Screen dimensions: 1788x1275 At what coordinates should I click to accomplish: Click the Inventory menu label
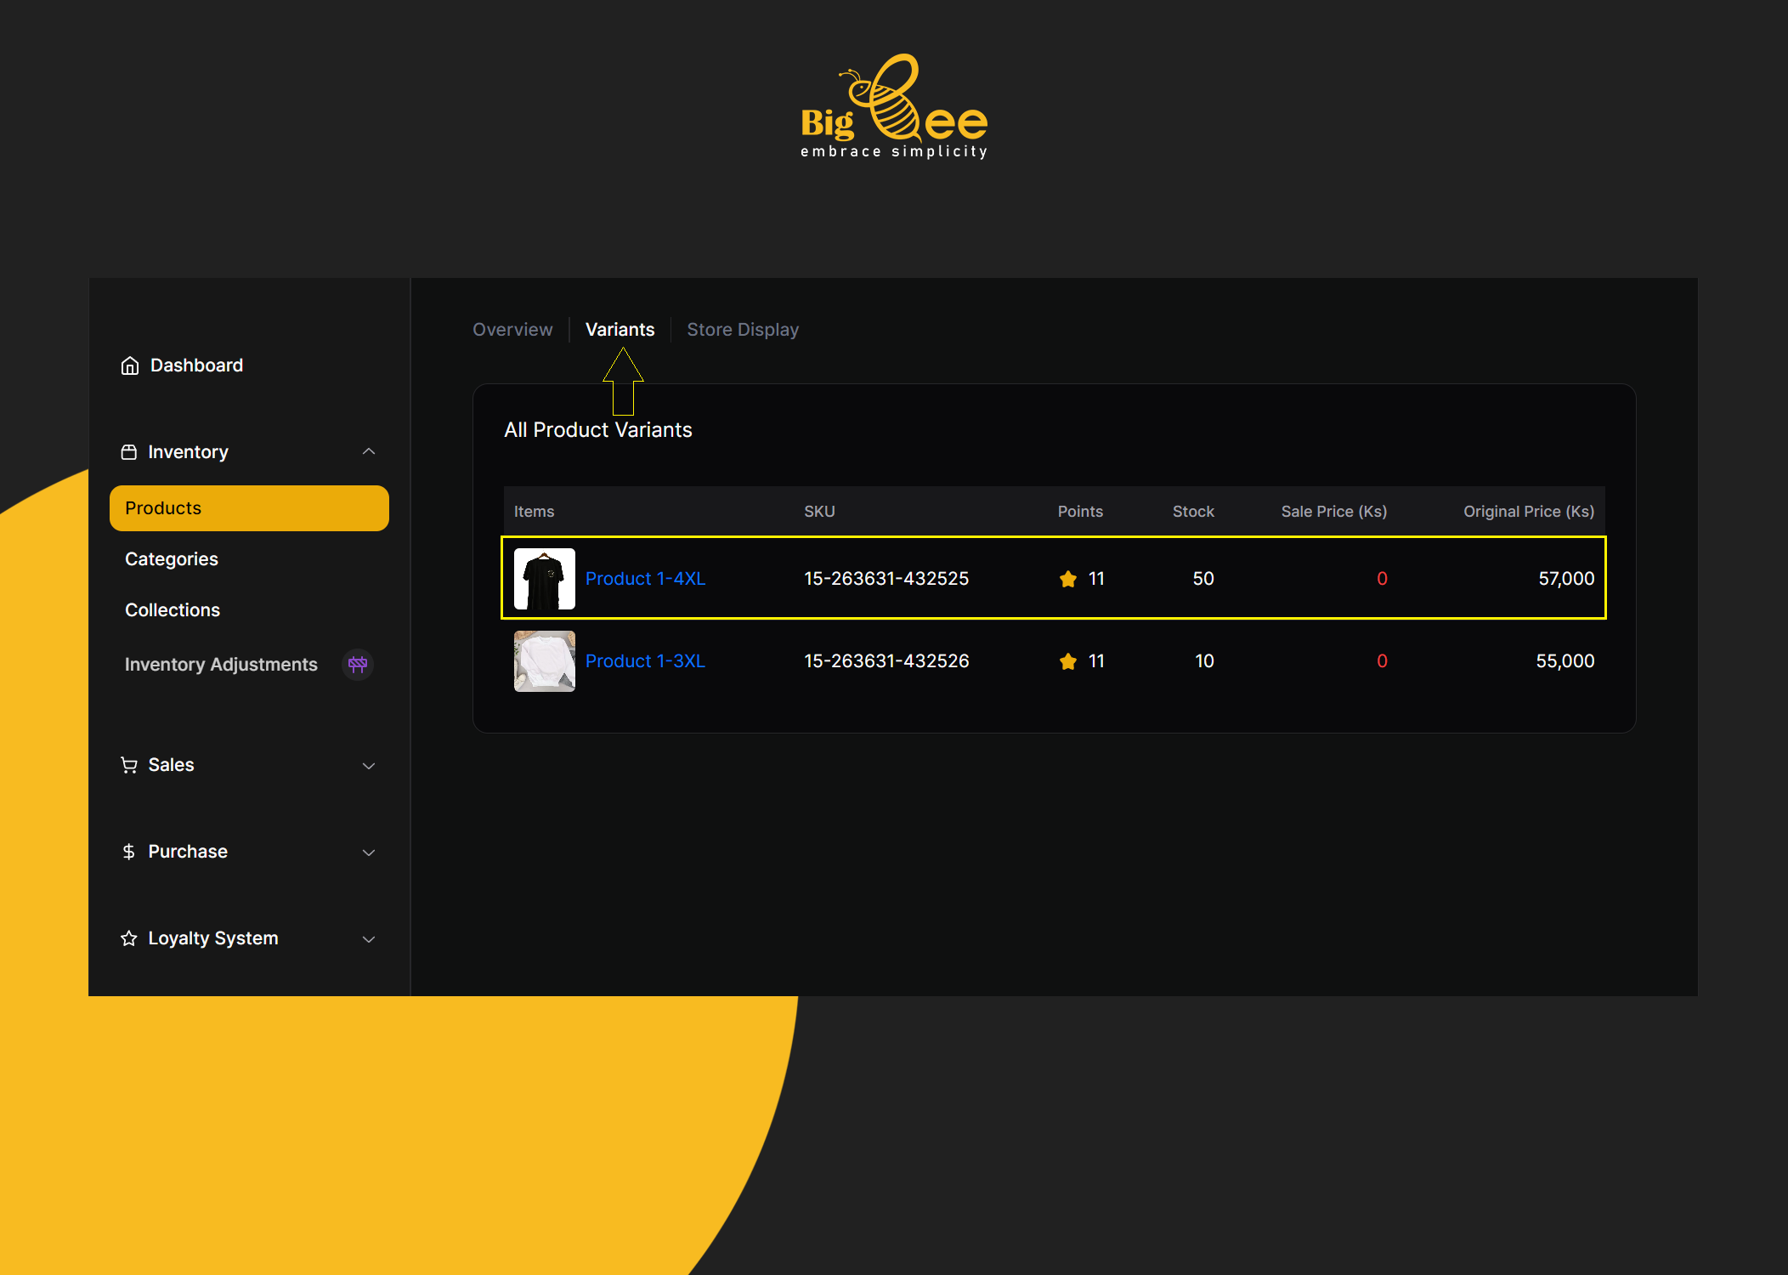(188, 452)
